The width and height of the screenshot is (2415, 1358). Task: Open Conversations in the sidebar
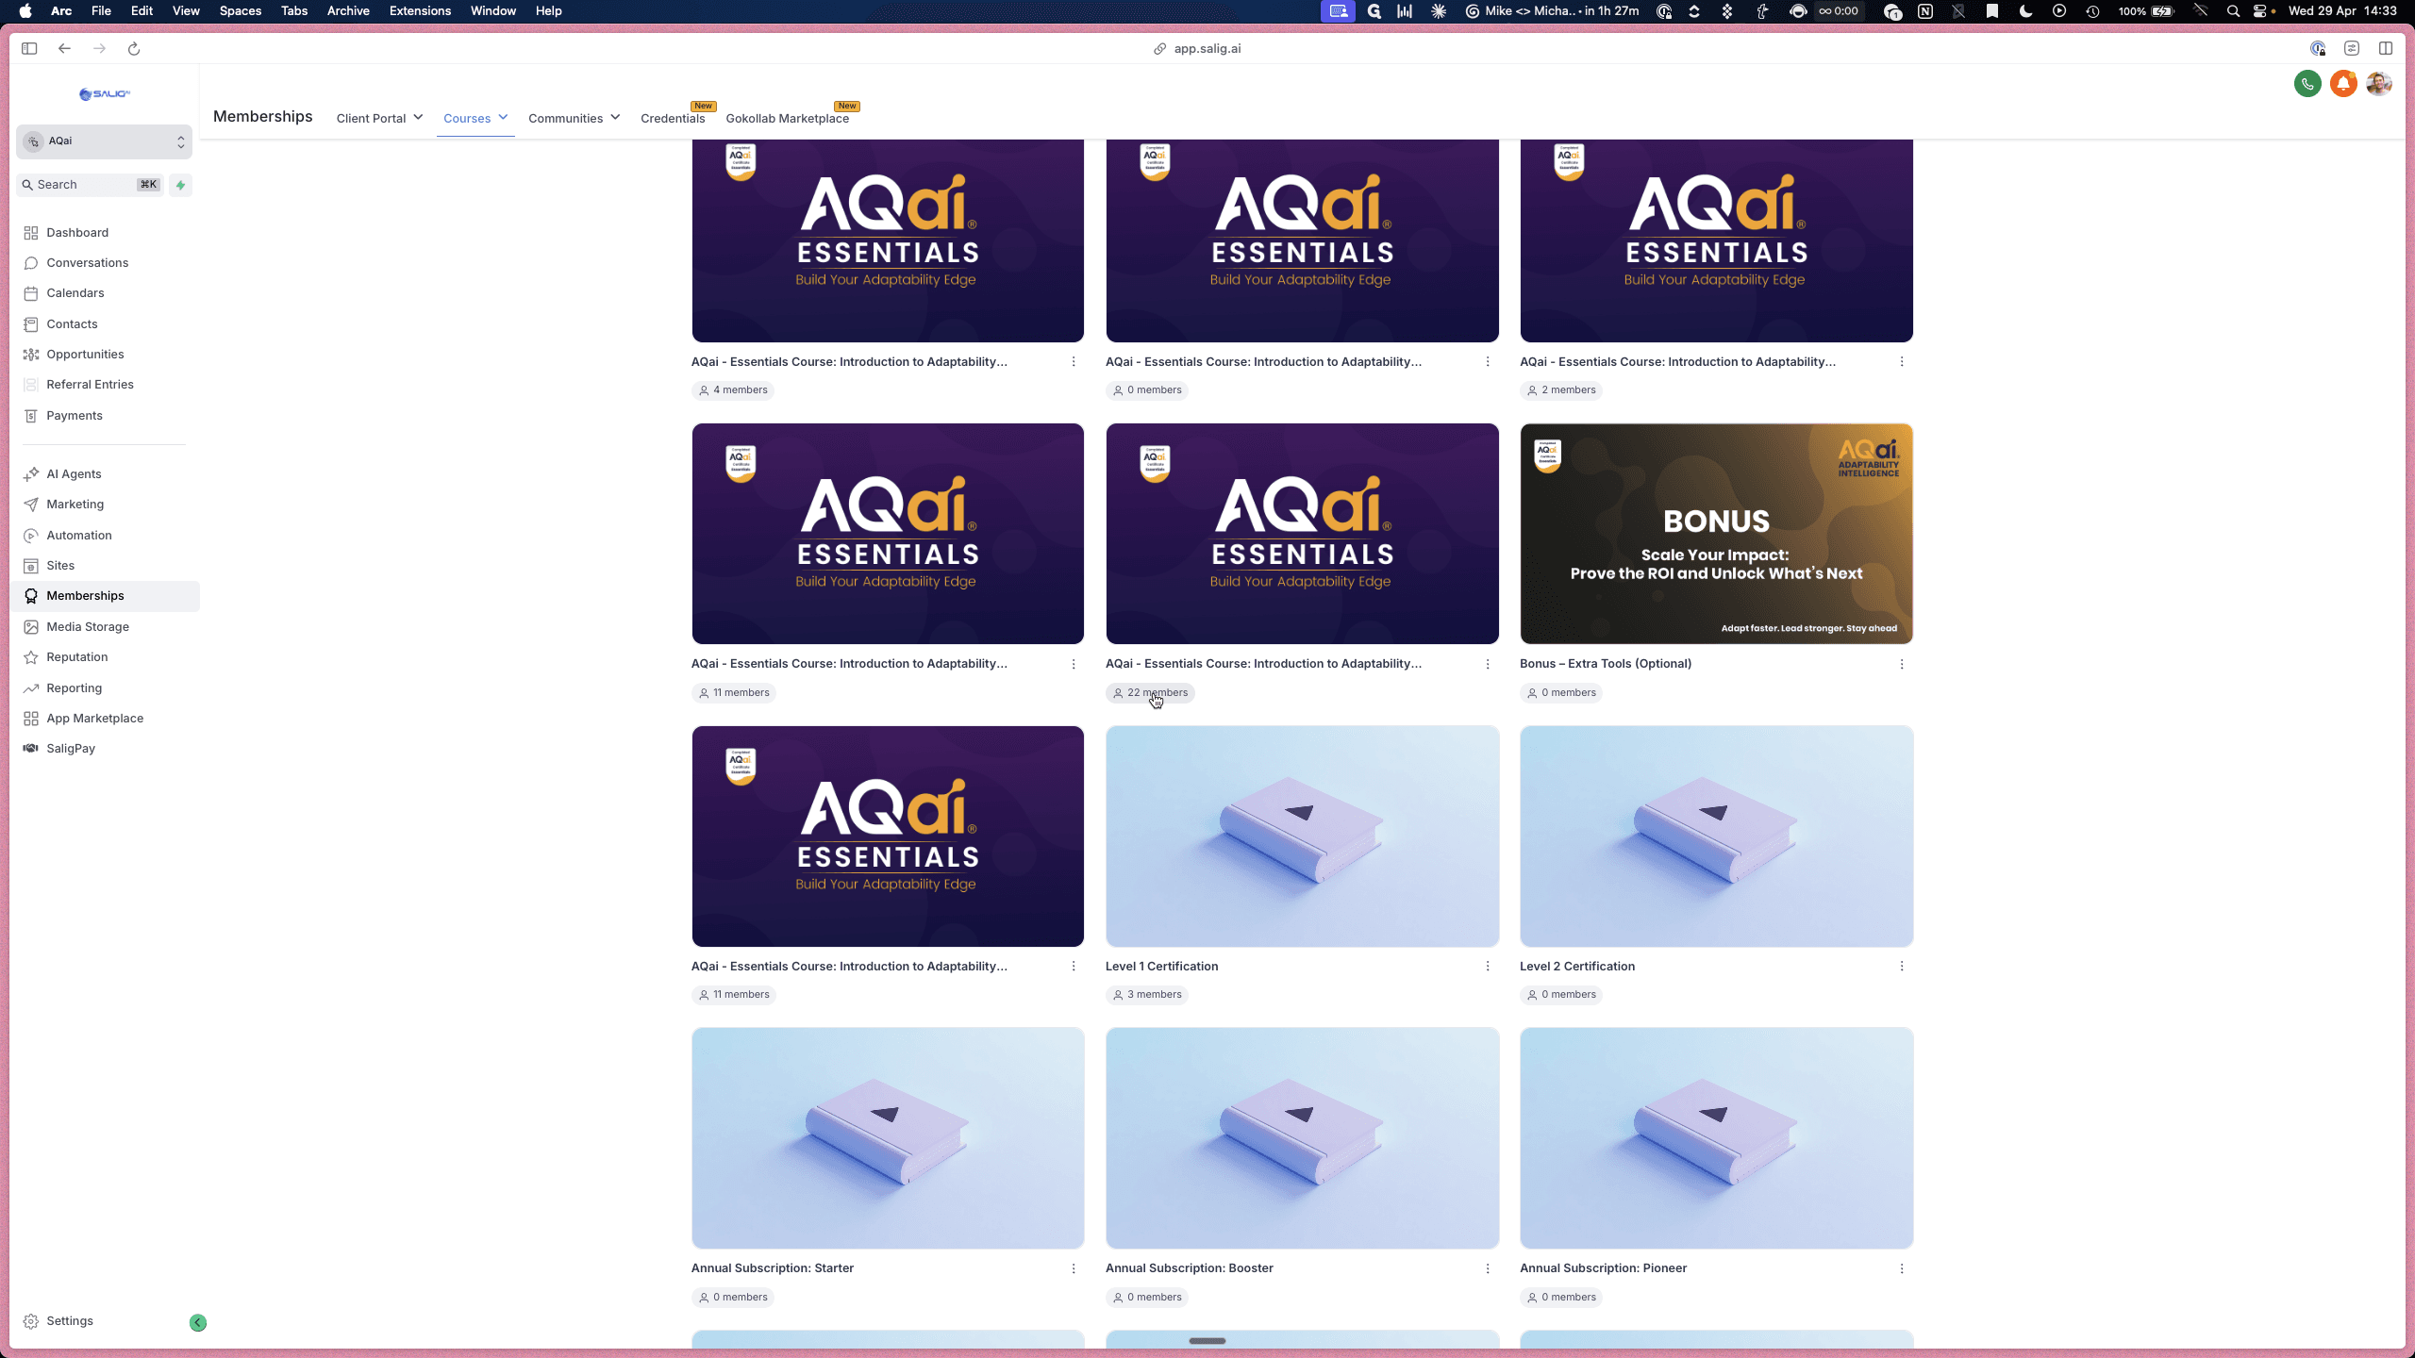pos(87,263)
